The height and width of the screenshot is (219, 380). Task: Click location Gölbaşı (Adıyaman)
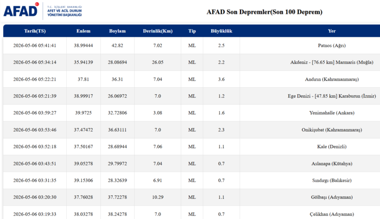pyautogui.click(x=332, y=197)
